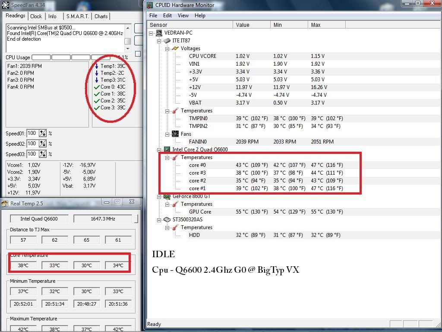442x332 pixels.
Task: Click the Speed02 percentage field
Action: (33, 144)
